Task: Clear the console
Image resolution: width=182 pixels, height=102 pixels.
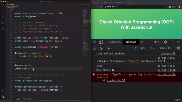Action: (x=101, y=48)
